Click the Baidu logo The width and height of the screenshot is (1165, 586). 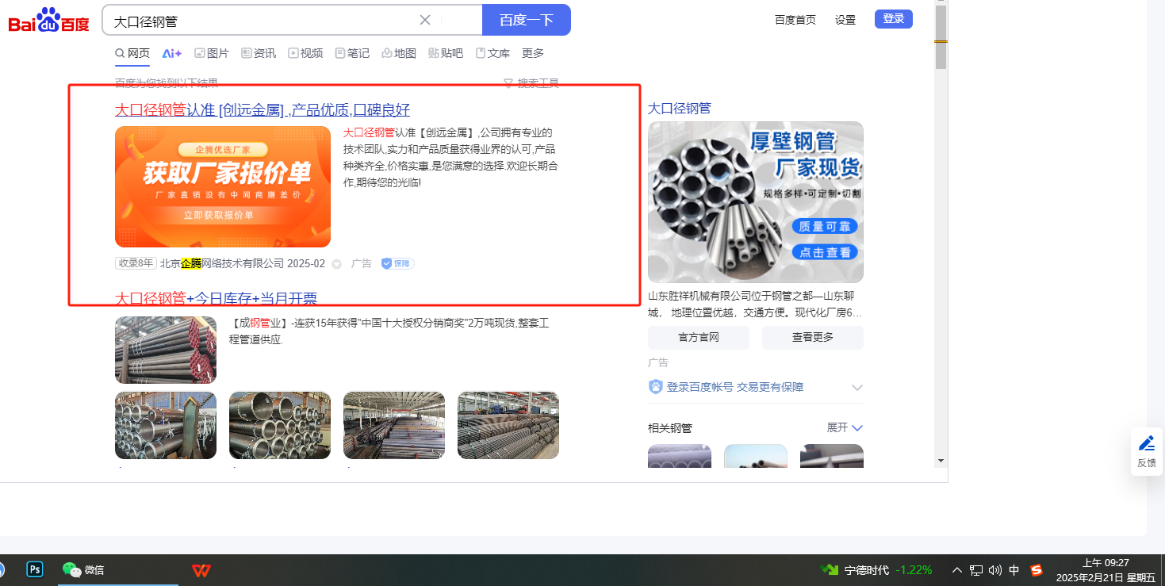(x=49, y=21)
